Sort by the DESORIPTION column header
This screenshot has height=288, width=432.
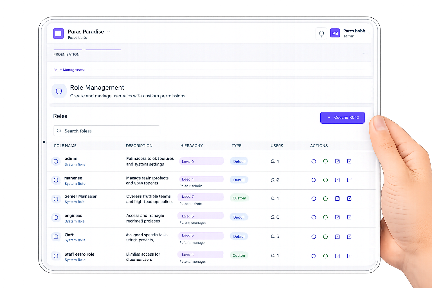click(x=139, y=146)
